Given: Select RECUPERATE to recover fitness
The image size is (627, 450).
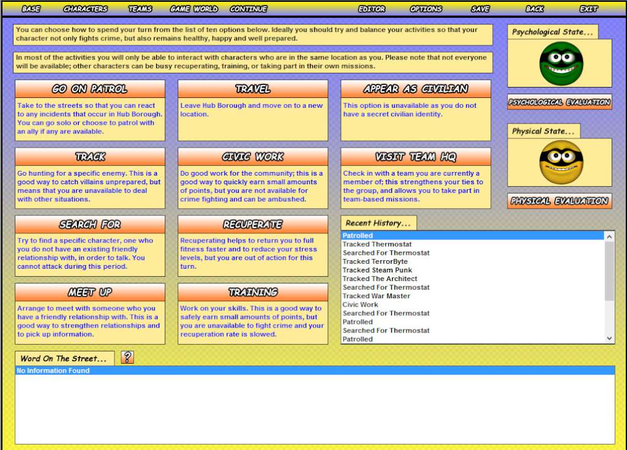Looking at the screenshot, I should [252, 224].
